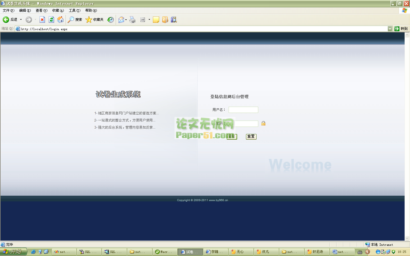Click the 试卷生成系统 heading
Image resolution: width=410 pixels, height=256 pixels.
(x=118, y=94)
